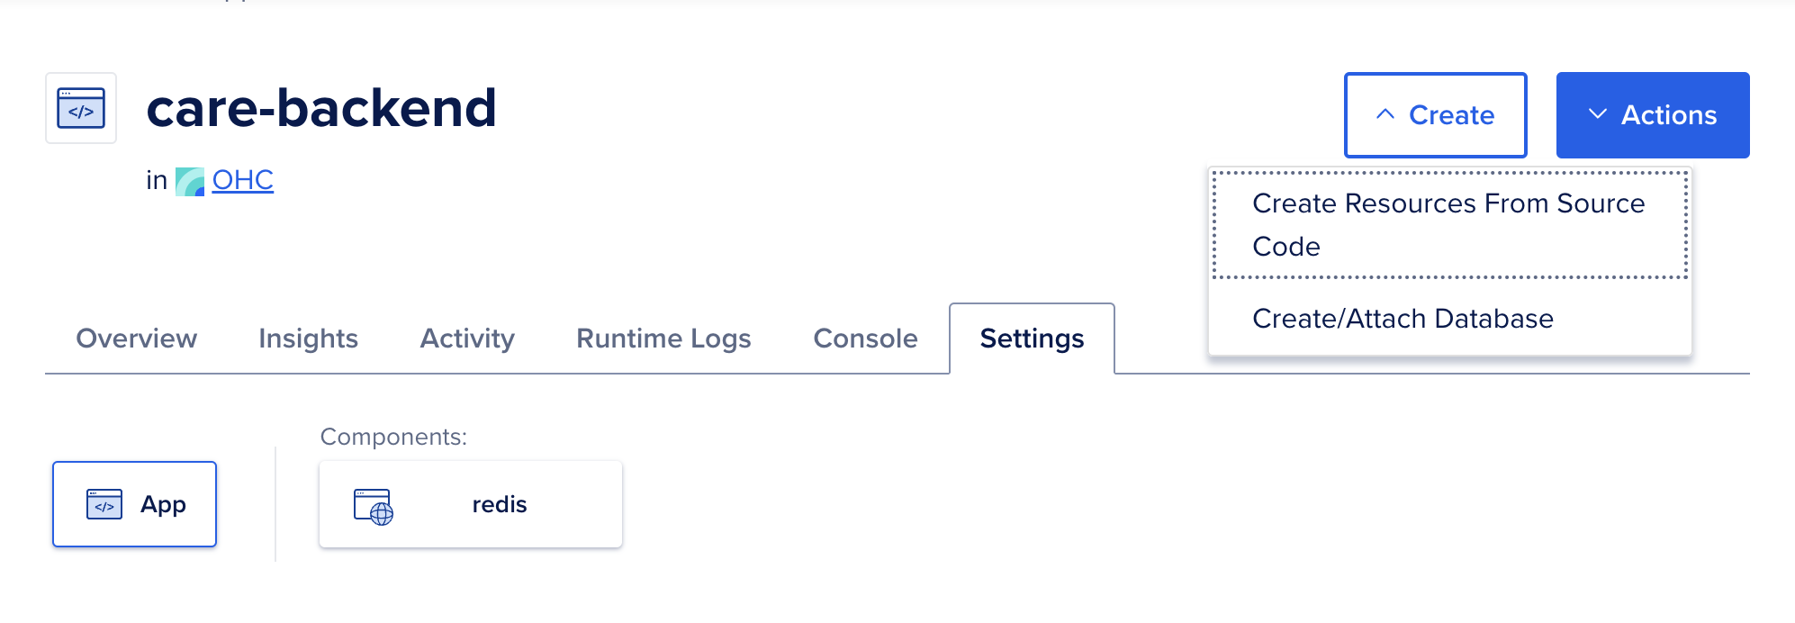This screenshot has height=623, width=1795.
Task: View the Activity tab
Action: (466, 339)
